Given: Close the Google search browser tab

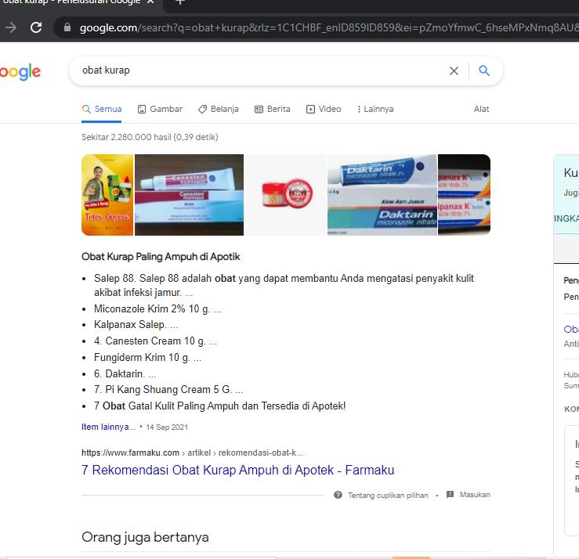Looking at the screenshot, I should click(150, 2).
